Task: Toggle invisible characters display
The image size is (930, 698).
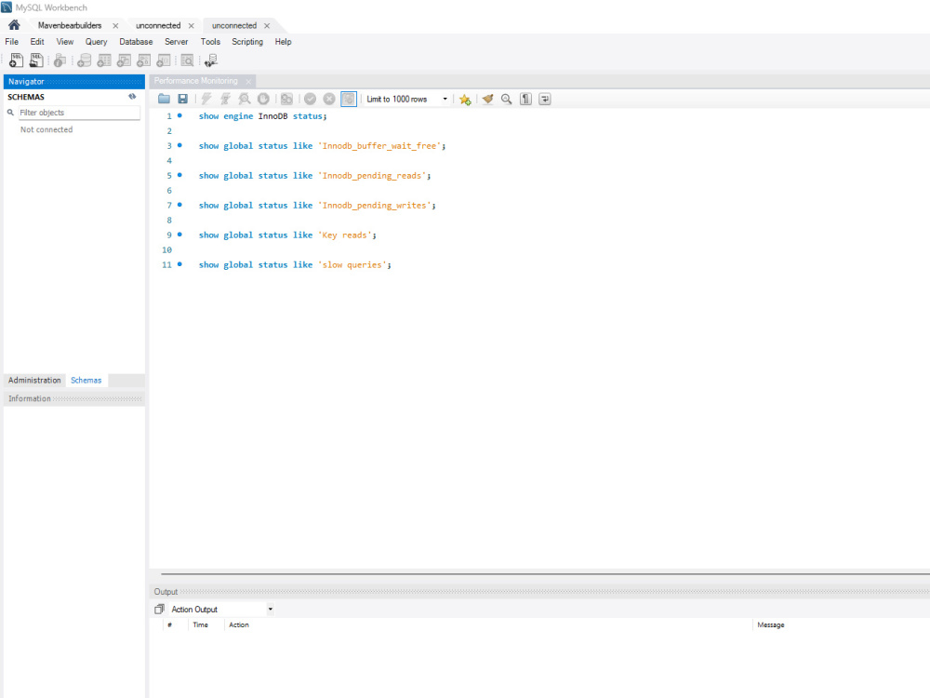Action: coord(525,100)
